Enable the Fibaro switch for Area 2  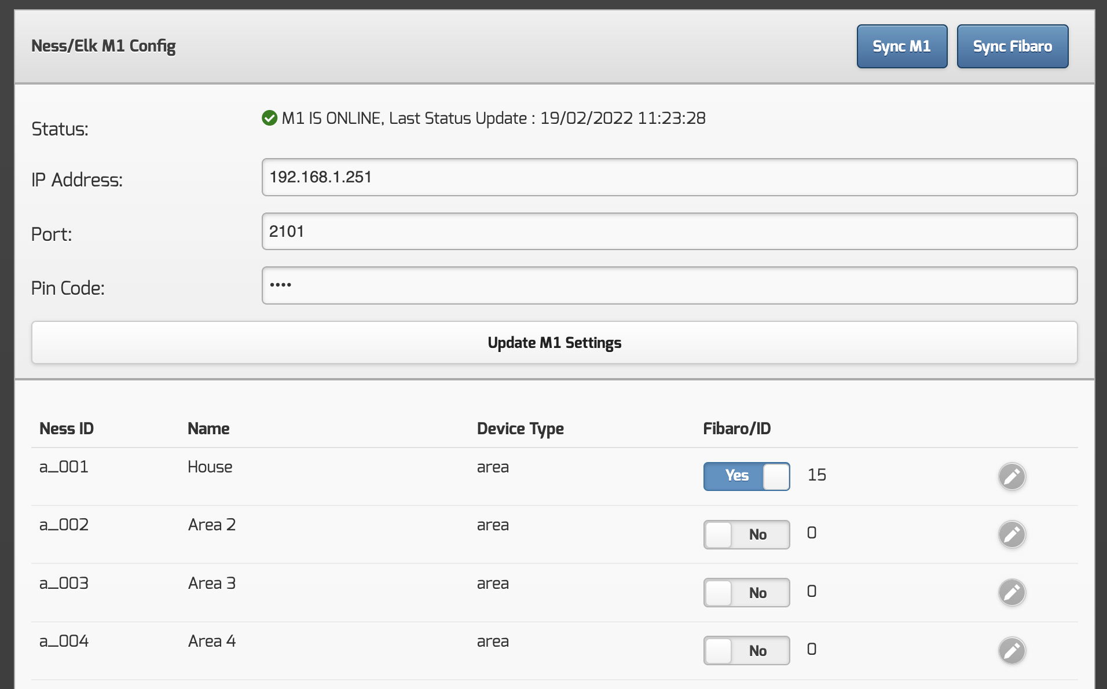pos(746,534)
